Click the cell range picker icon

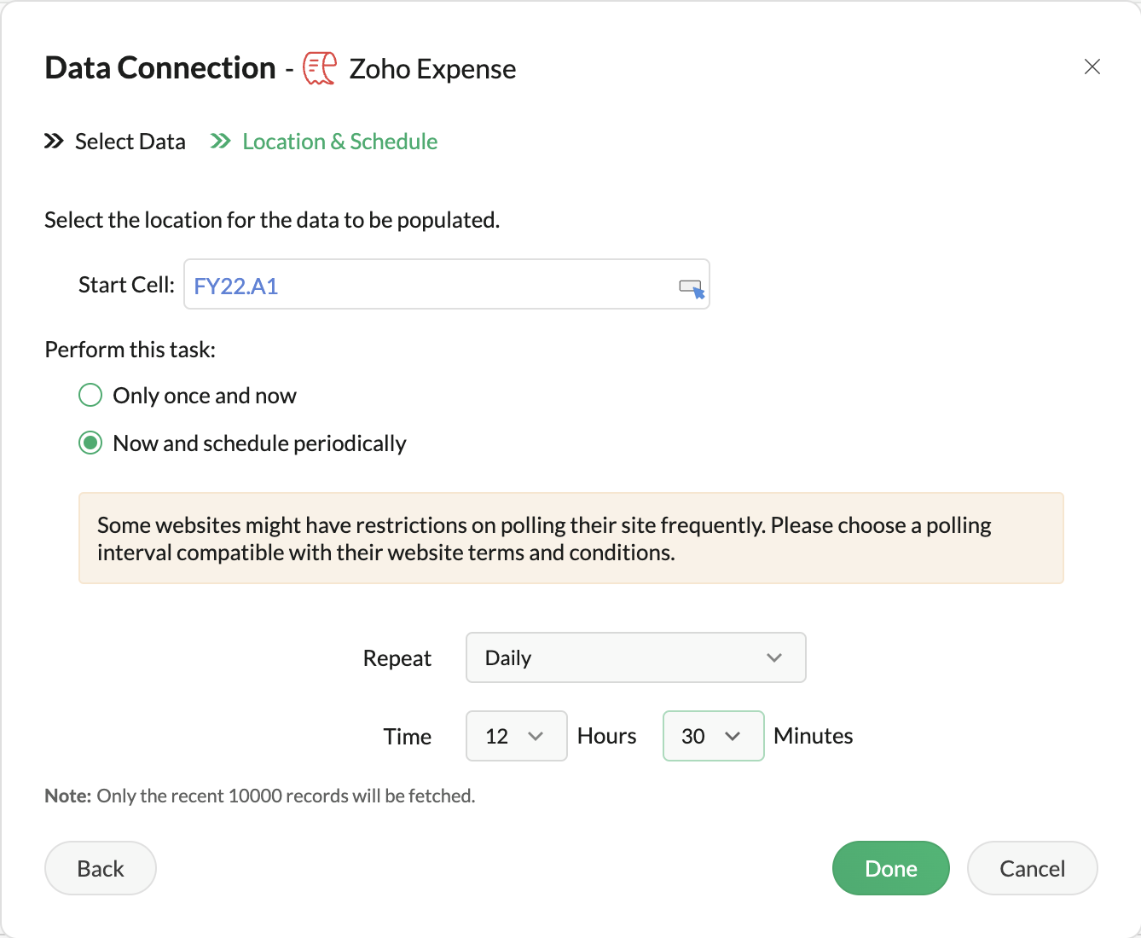[692, 288]
